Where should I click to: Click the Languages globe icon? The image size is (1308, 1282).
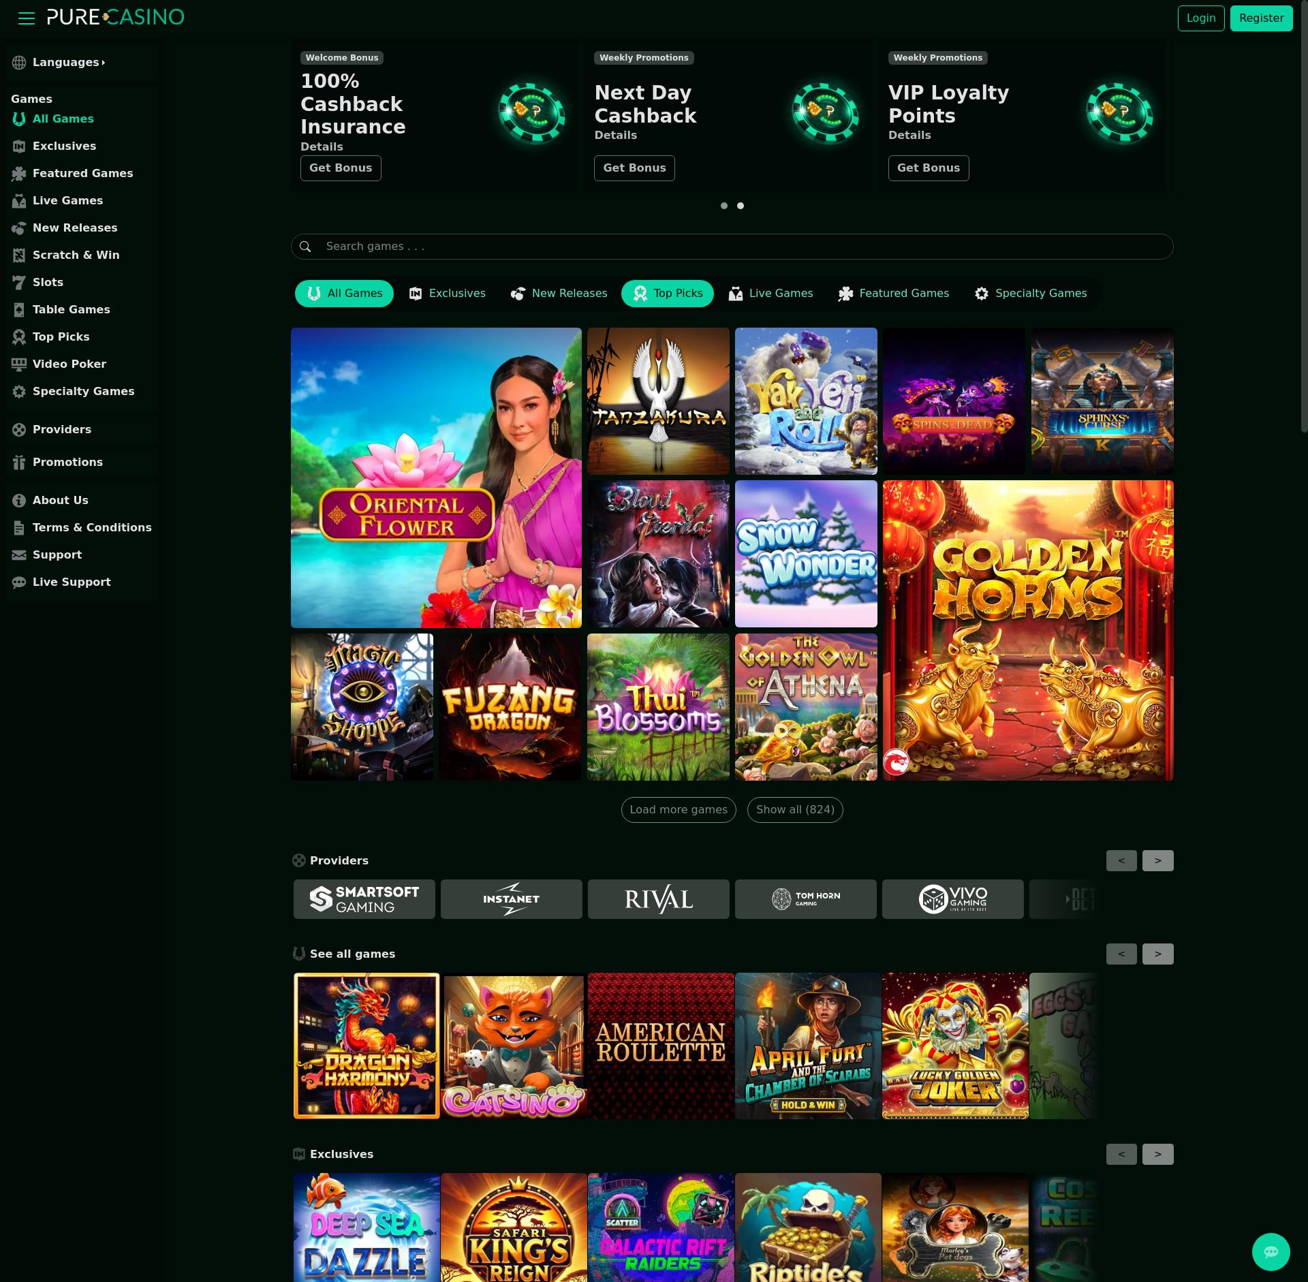point(19,63)
